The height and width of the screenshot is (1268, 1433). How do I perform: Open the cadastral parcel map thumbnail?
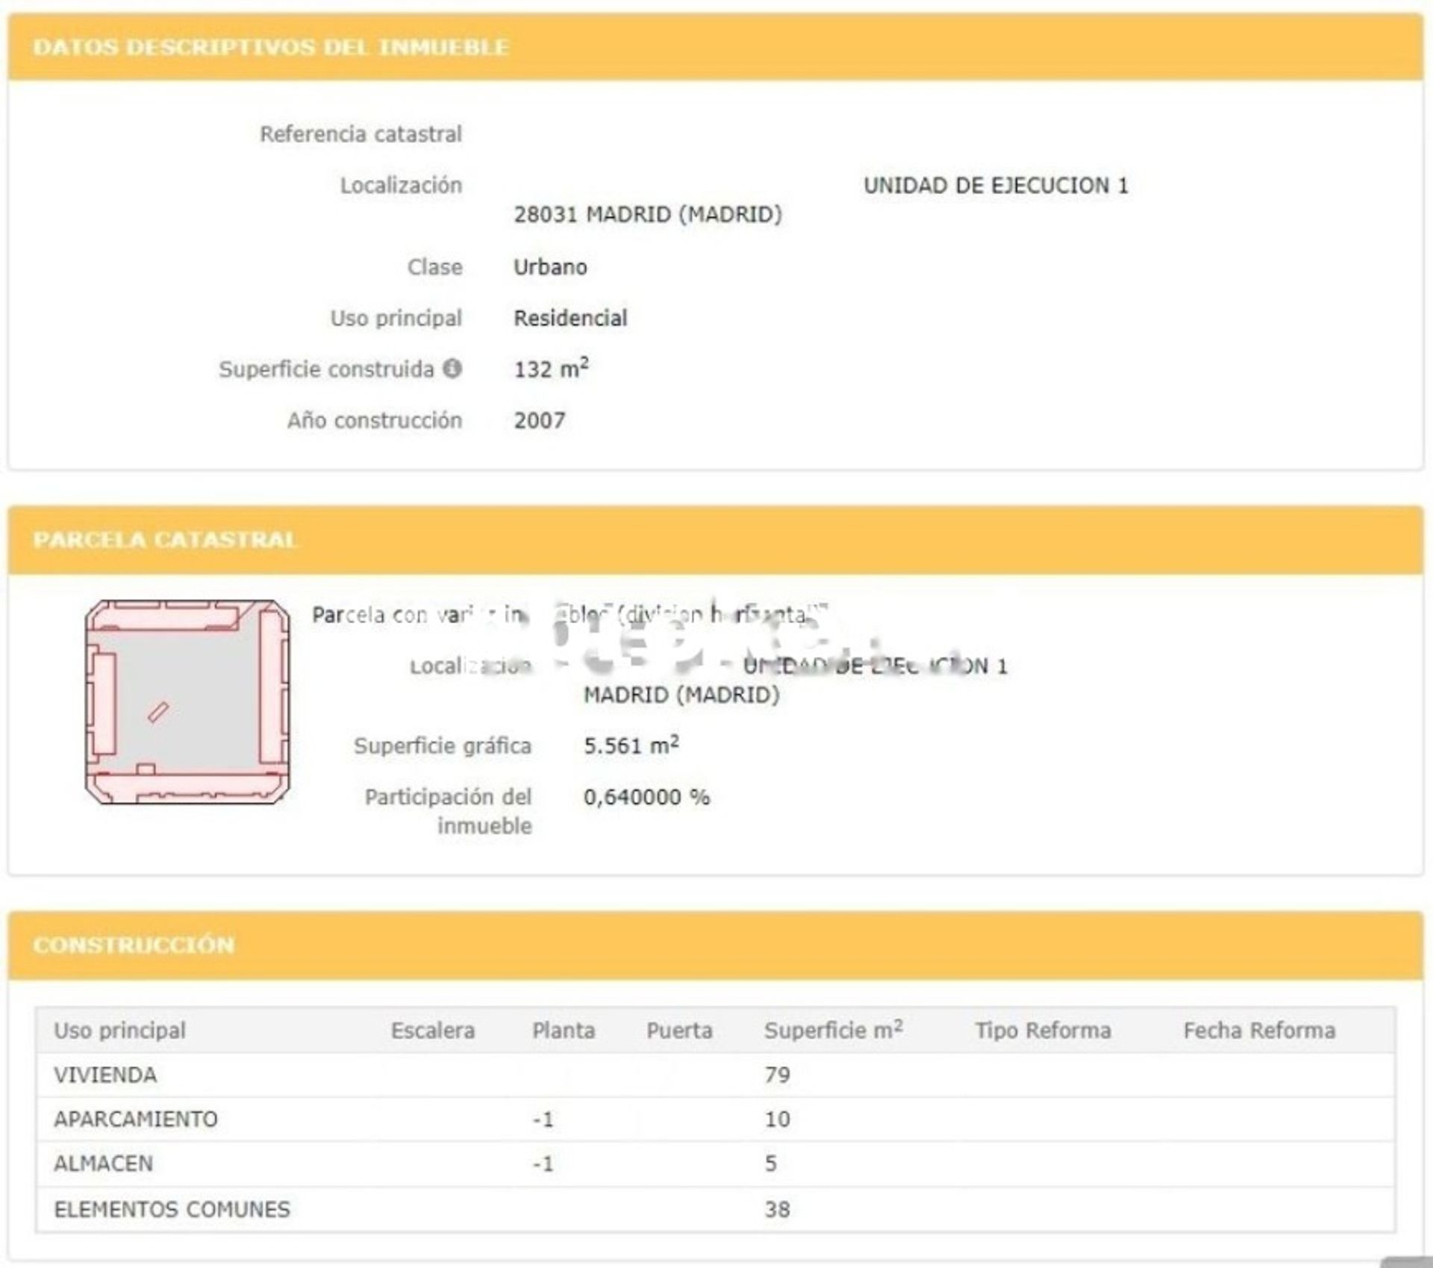tap(187, 702)
